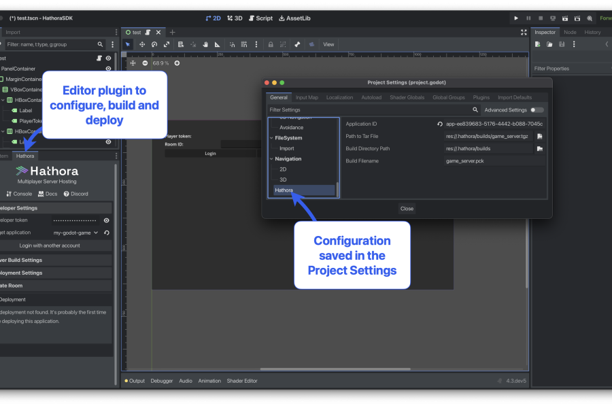
Task: Activate the Rotate Mode tool
Action: point(154,44)
